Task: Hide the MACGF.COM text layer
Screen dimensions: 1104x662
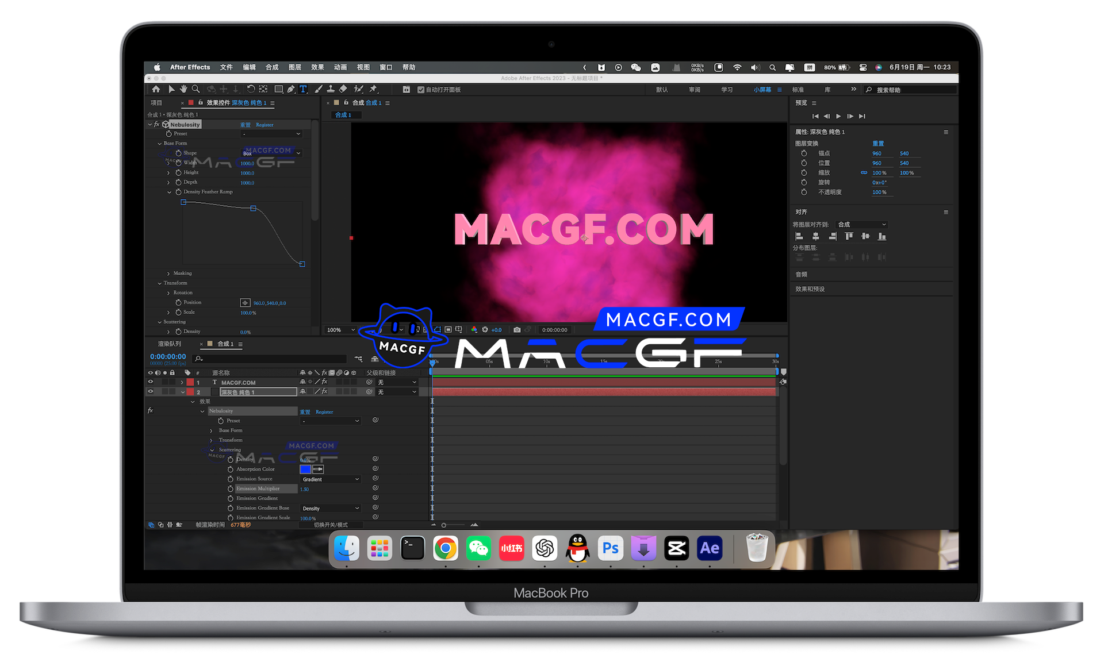Action: 151,382
